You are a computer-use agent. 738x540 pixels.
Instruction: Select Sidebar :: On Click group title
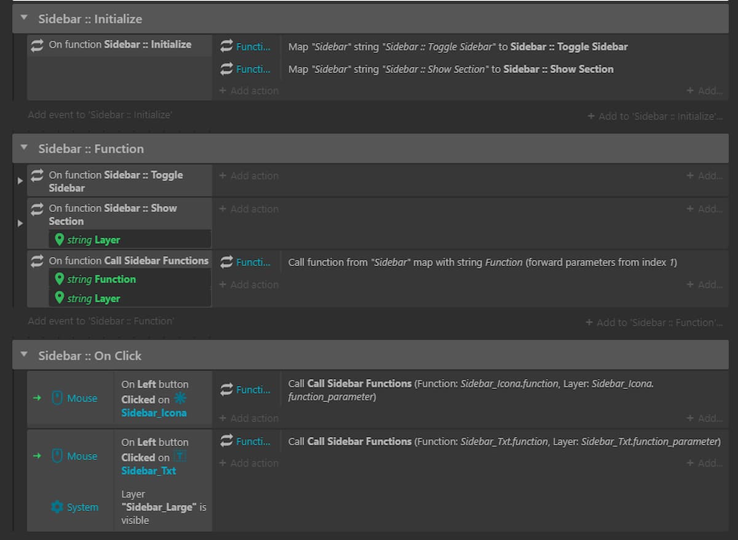tap(90, 356)
